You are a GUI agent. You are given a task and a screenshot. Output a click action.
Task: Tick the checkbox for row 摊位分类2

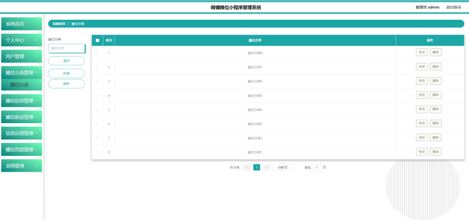[x=97, y=138]
